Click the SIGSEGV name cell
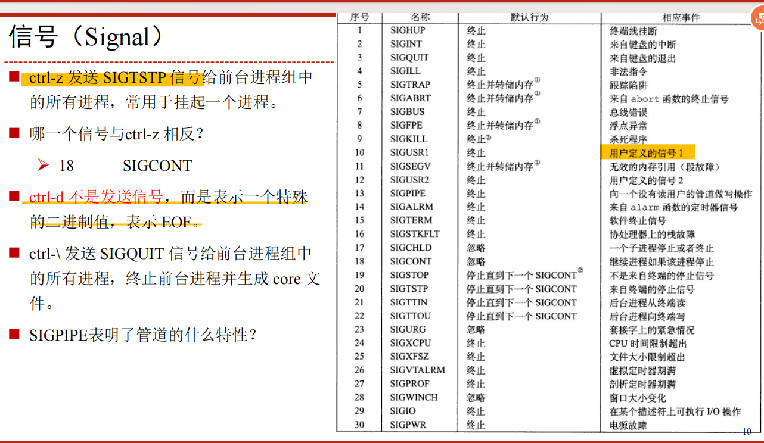The width and height of the screenshot is (764, 443). [410, 167]
